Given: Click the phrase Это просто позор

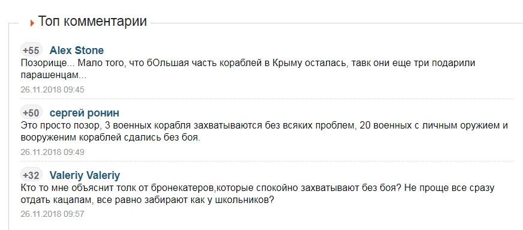Looking at the screenshot, I should (60, 126).
